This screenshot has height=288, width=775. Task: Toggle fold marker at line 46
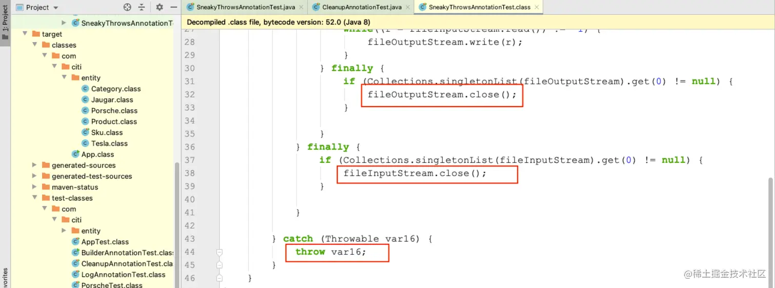tap(219, 278)
